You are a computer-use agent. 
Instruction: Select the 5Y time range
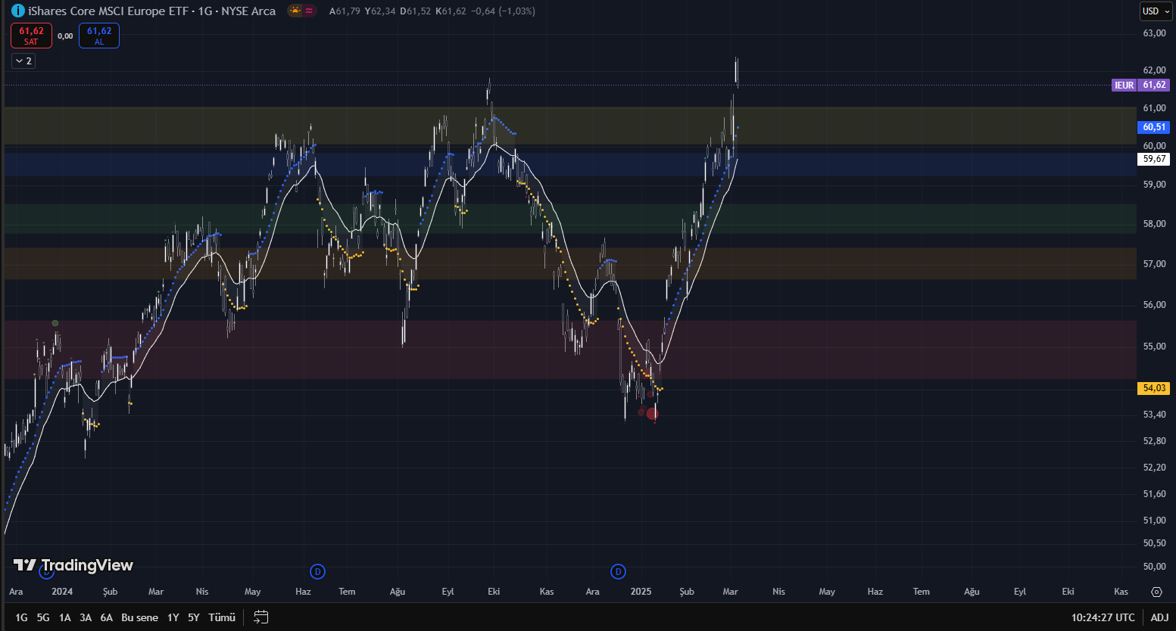pos(194,617)
